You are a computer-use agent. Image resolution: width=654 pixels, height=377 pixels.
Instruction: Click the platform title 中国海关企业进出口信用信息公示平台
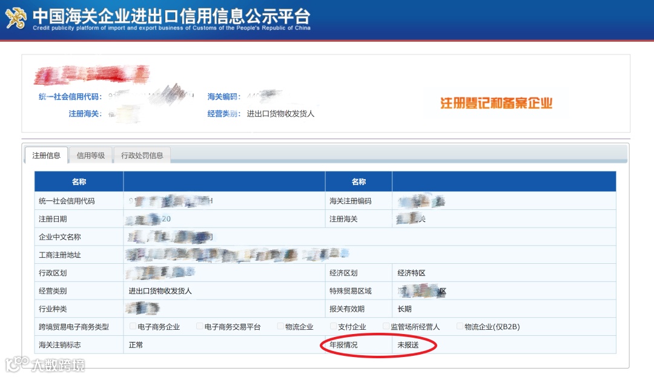(171, 16)
